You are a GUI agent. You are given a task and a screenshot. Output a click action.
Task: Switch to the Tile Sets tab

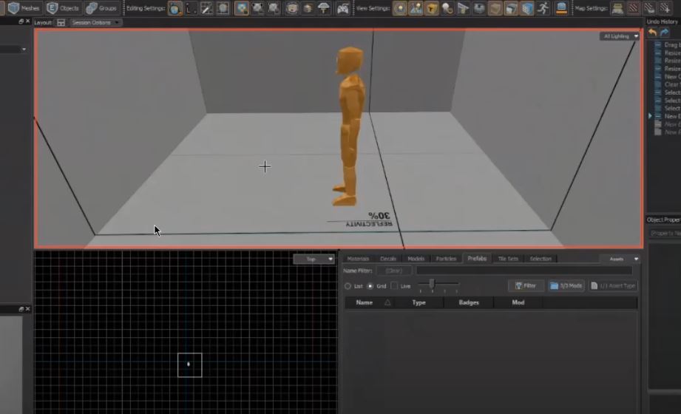tap(508, 259)
